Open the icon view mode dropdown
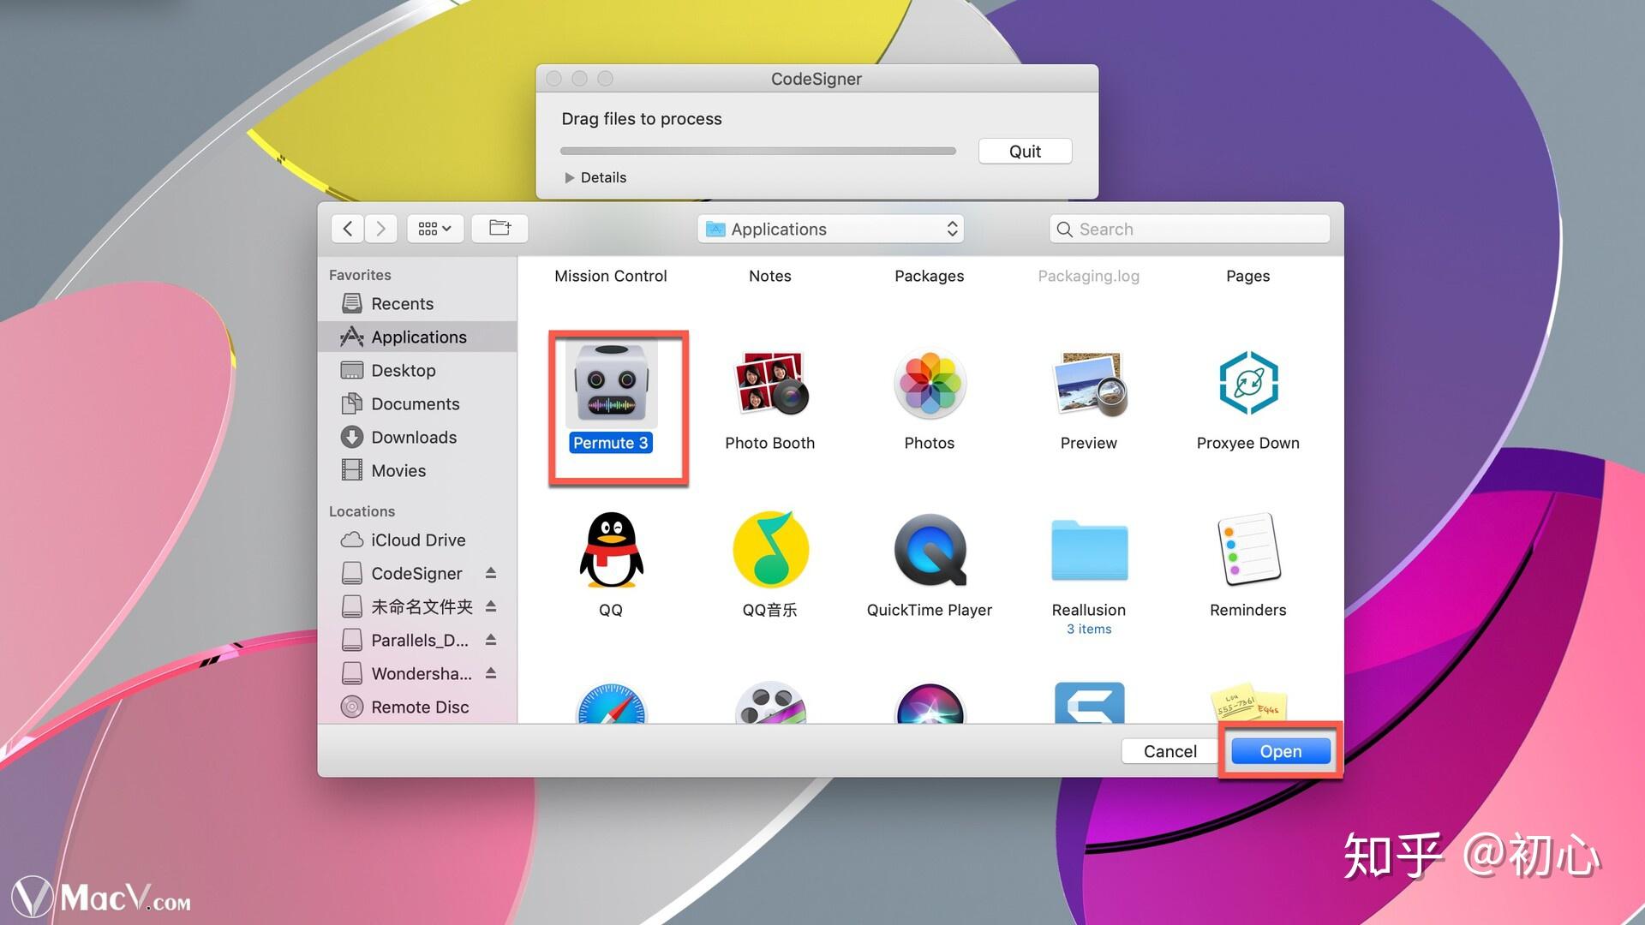The height and width of the screenshot is (925, 1645). click(x=434, y=229)
